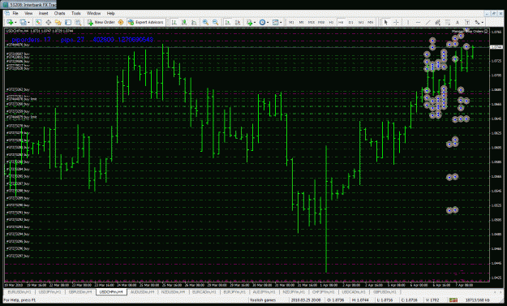Toggle the H1 timeframe
This screenshot has width=507, height=306.
pyautogui.click(x=331, y=22)
